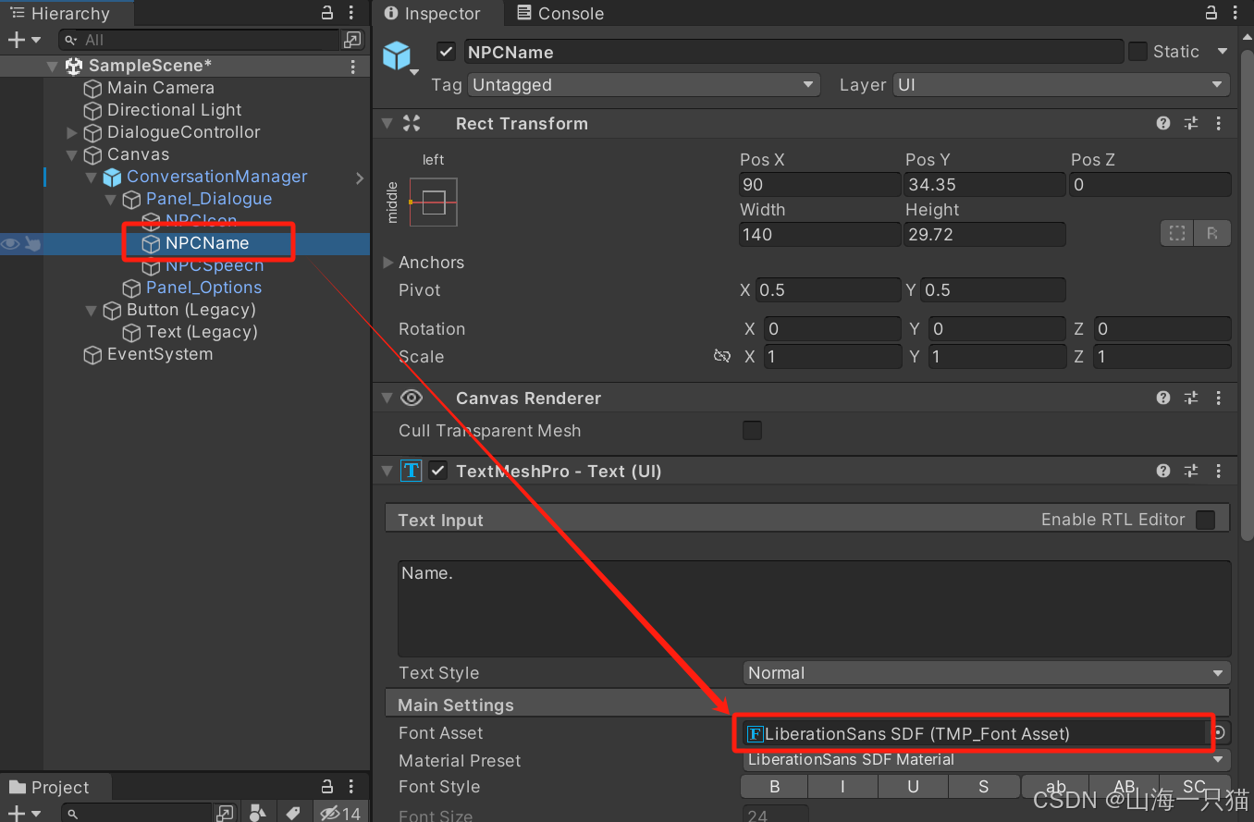The width and height of the screenshot is (1254, 822).
Task: Open TextMeshPro help reference icon
Action: tap(1163, 471)
